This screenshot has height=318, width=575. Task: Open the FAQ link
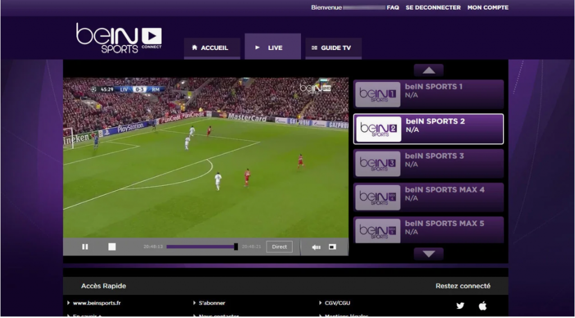tap(393, 7)
